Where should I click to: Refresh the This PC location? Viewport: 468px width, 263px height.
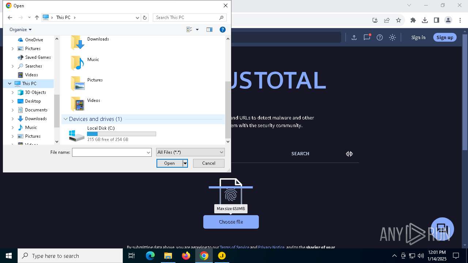[x=145, y=18]
